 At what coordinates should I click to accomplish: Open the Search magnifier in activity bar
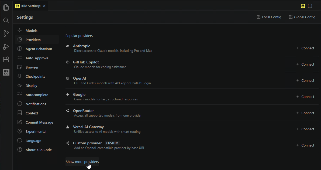(6, 21)
